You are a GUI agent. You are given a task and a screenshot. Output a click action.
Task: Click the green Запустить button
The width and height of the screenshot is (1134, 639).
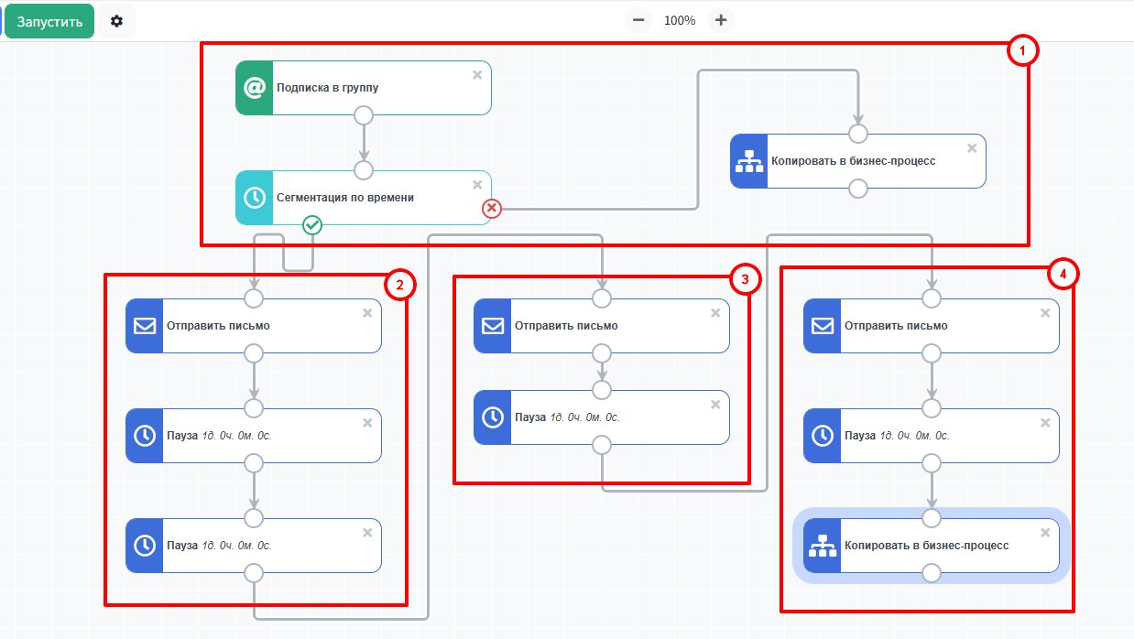(x=49, y=20)
